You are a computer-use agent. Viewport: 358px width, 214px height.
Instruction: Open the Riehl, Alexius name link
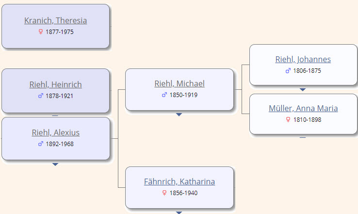55,132
